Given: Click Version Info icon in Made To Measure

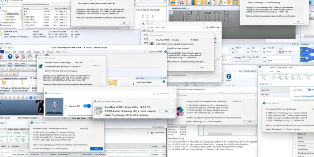Looking at the screenshot, I should (308, 78).
